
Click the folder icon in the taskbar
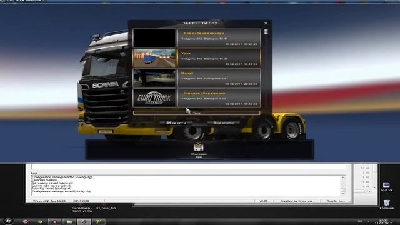[69, 221]
